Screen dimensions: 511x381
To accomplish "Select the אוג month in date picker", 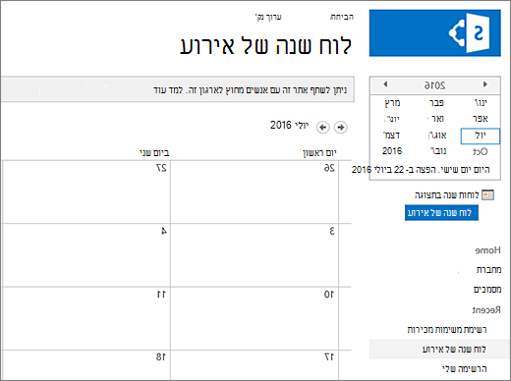I will [x=437, y=136].
